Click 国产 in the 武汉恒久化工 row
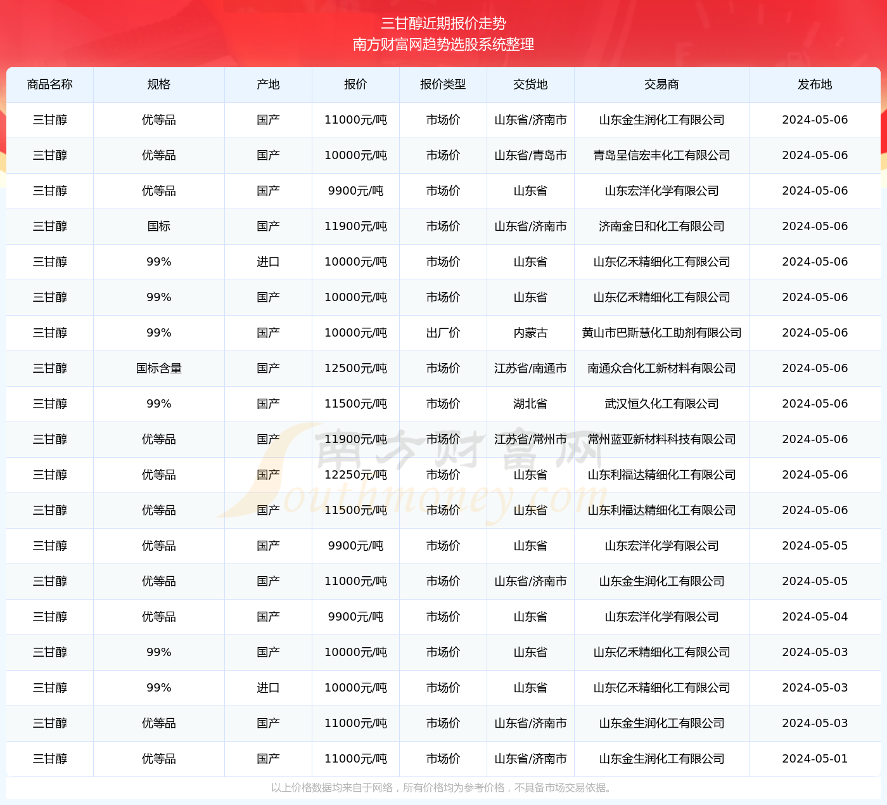 (x=268, y=404)
